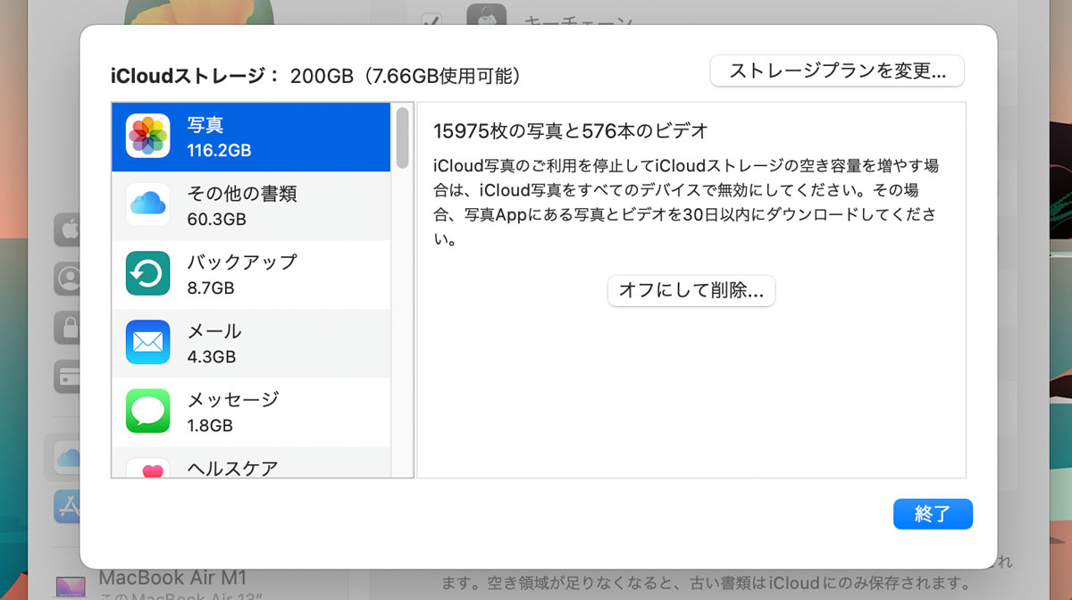Select the ヘルスケア row

tap(251, 462)
